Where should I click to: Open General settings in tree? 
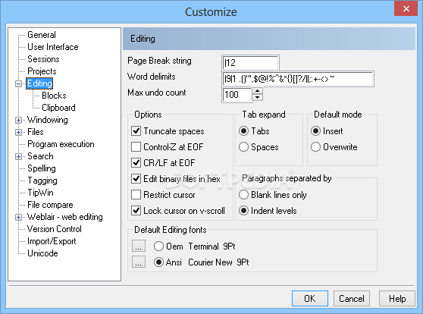(42, 35)
